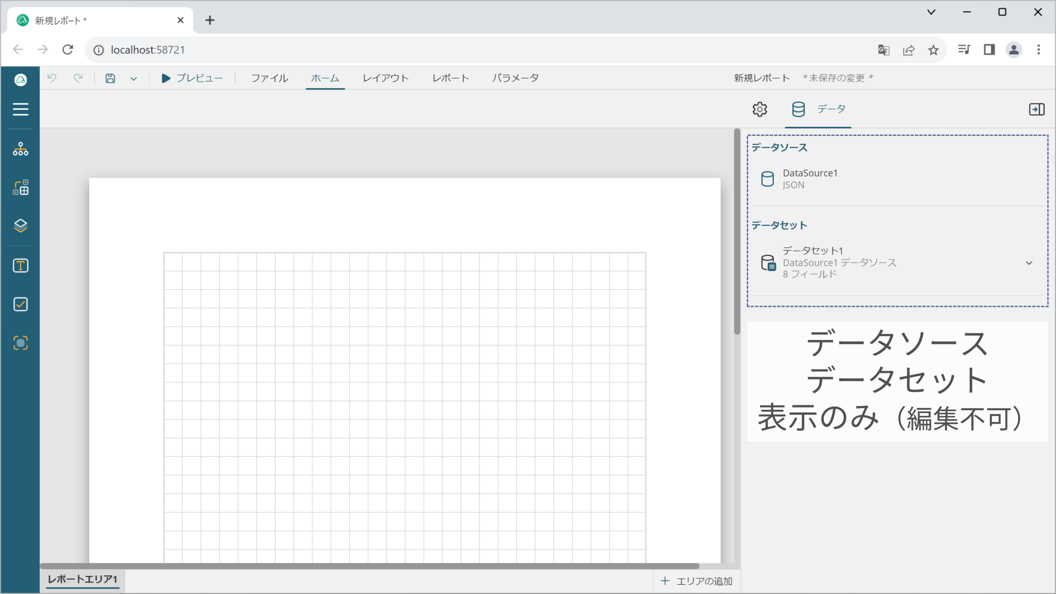Open the browser three-dot menu

click(1038, 50)
